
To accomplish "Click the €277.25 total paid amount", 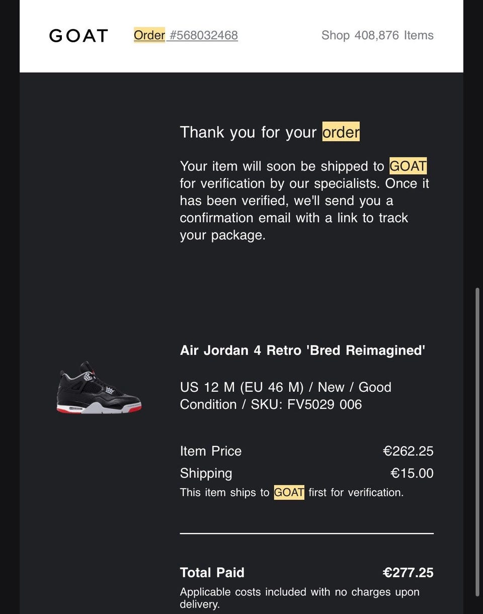I will (408, 573).
